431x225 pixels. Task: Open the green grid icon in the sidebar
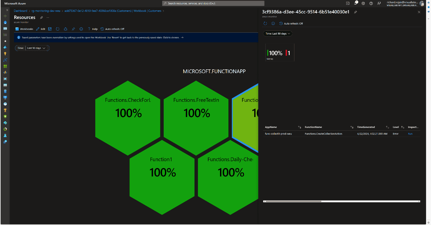coord(5,66)
